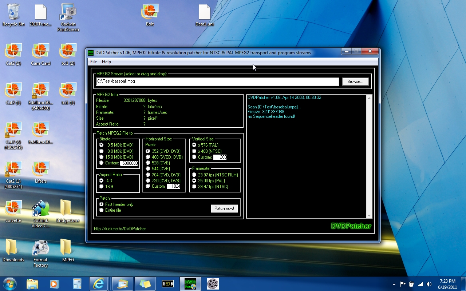Click the film reel taskbar icon
The width and height of the screenshot is (466, 291).
tap(213, 284)
